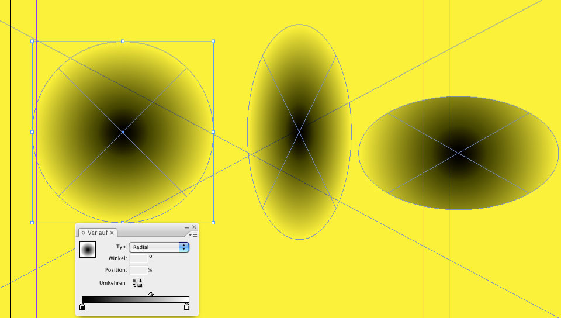Select the white gradient color stop
The image size is (561, 318).
pos(186,306)
